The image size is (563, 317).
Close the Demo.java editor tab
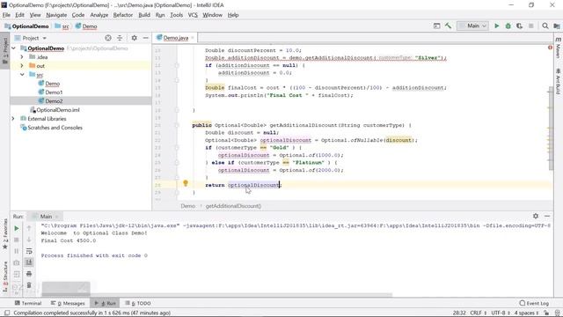[193, 38]
